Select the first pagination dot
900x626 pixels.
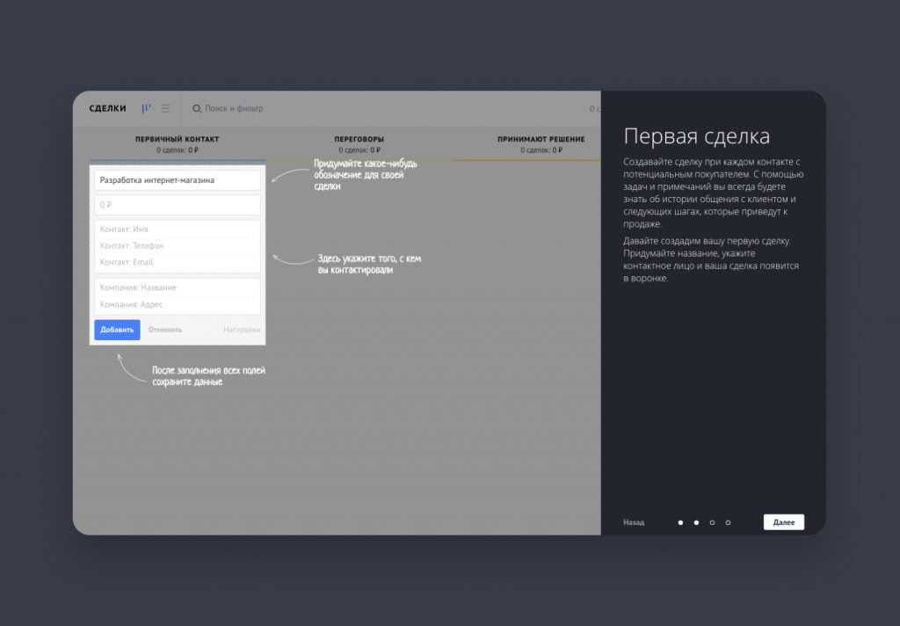(x=681, y=521)
